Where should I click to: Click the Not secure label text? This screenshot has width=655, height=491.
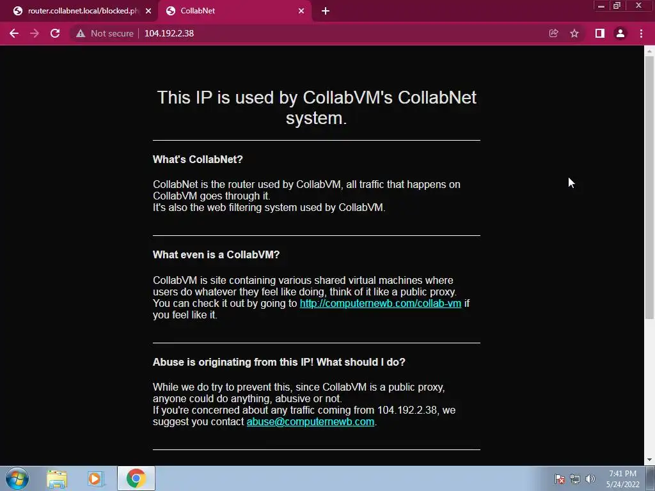pyautogui.click(x=112, y=33)
